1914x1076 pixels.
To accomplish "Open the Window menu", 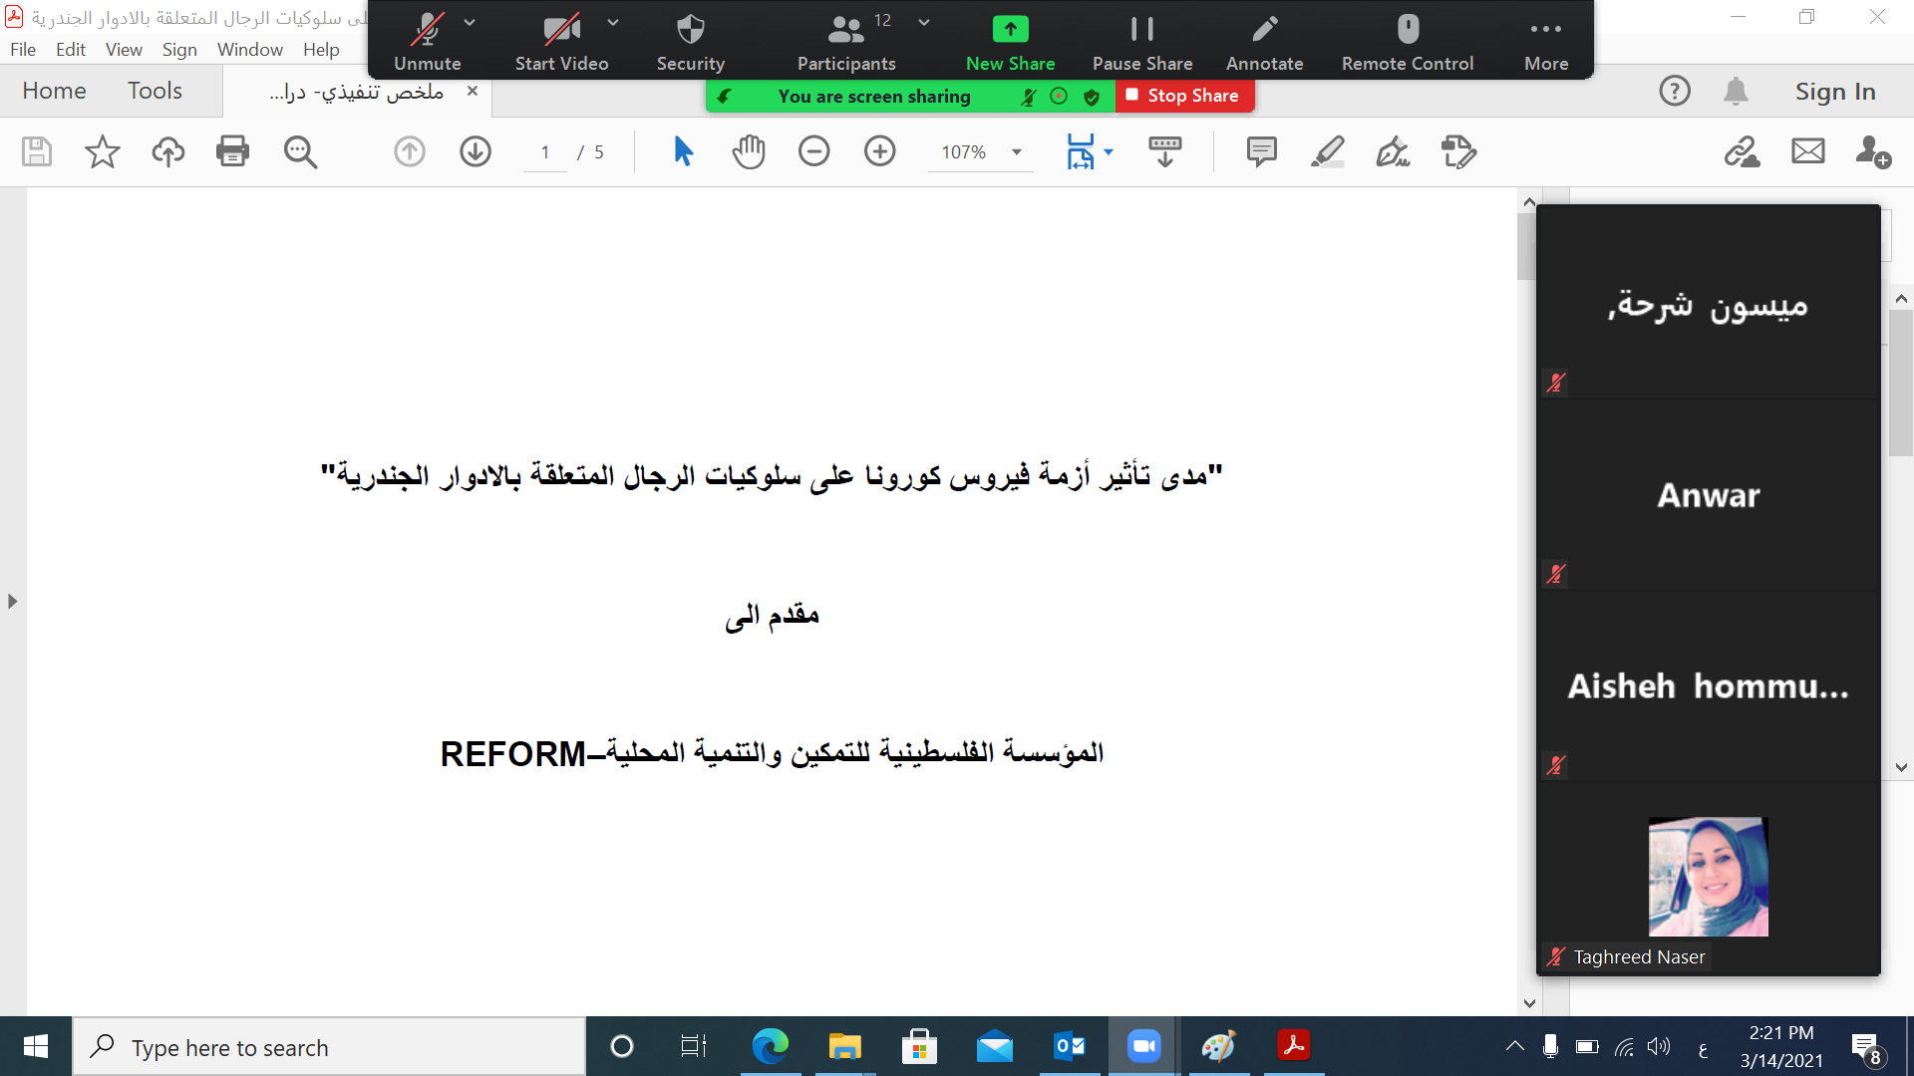I will tap(249, 49).
